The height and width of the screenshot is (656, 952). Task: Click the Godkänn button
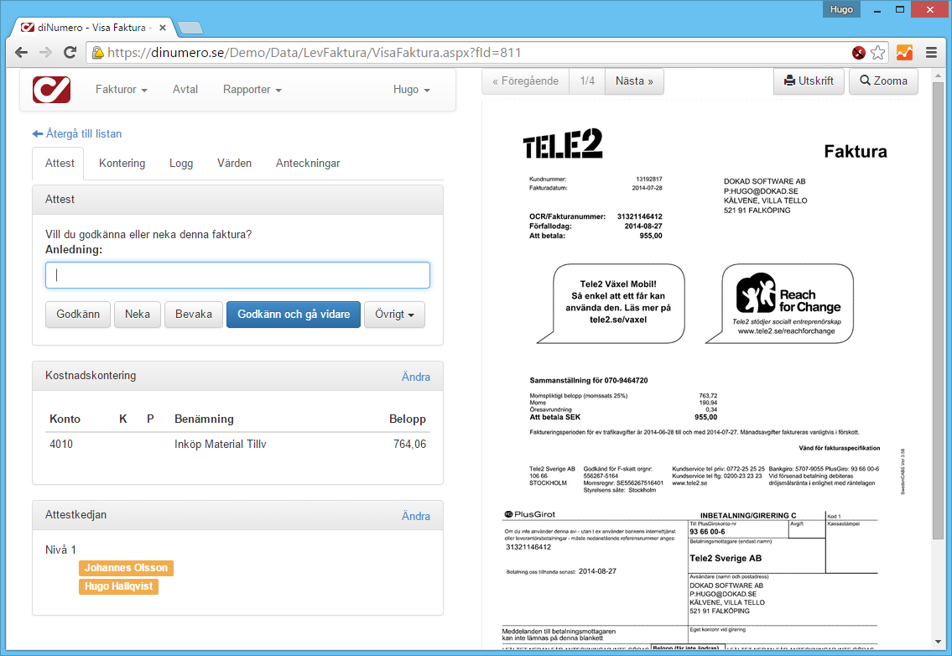(78, 314)
